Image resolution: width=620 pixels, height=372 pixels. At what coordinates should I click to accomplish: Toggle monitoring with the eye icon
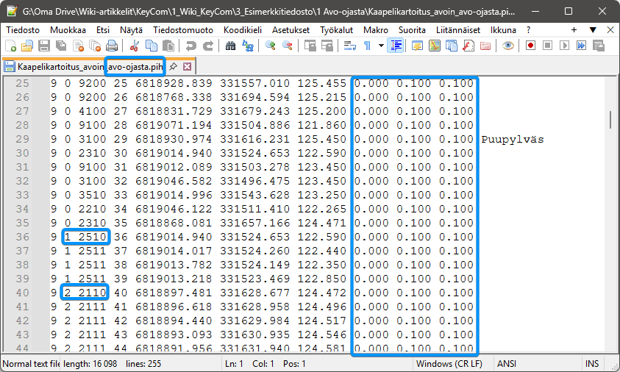(x=507, y=46)
